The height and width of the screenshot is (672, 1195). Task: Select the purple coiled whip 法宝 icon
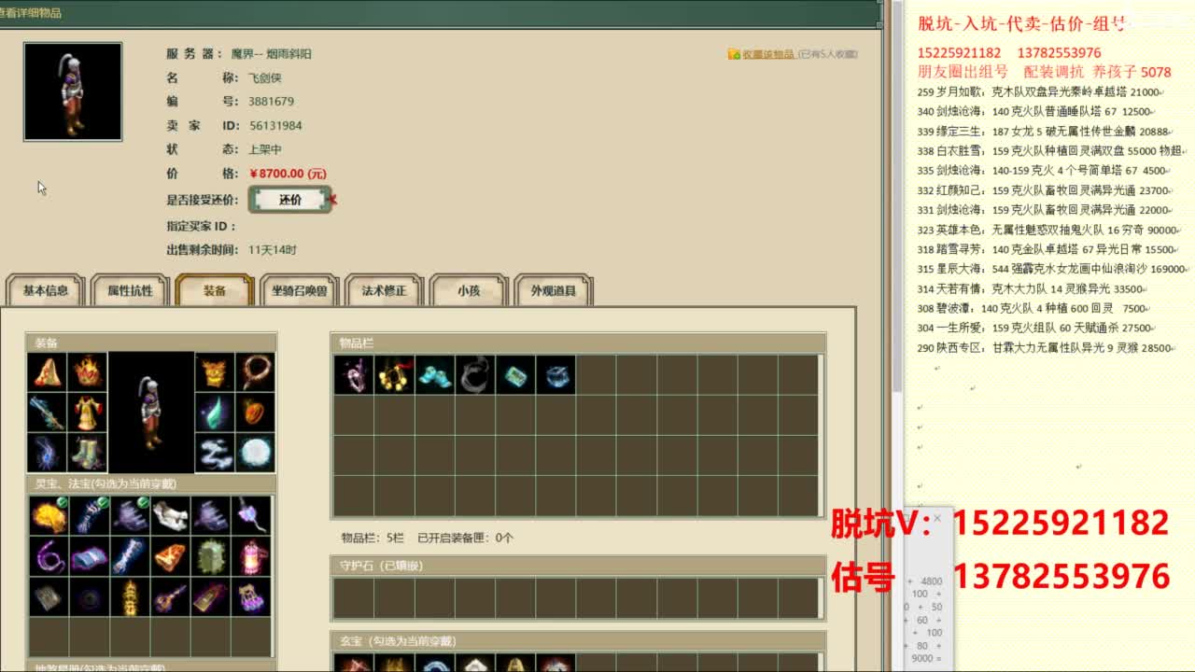pyautogui.click(x=49, y=556)
